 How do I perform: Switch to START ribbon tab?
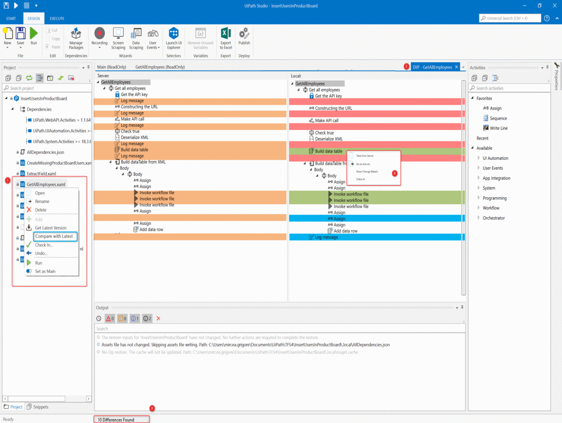(x=11, y=18)
